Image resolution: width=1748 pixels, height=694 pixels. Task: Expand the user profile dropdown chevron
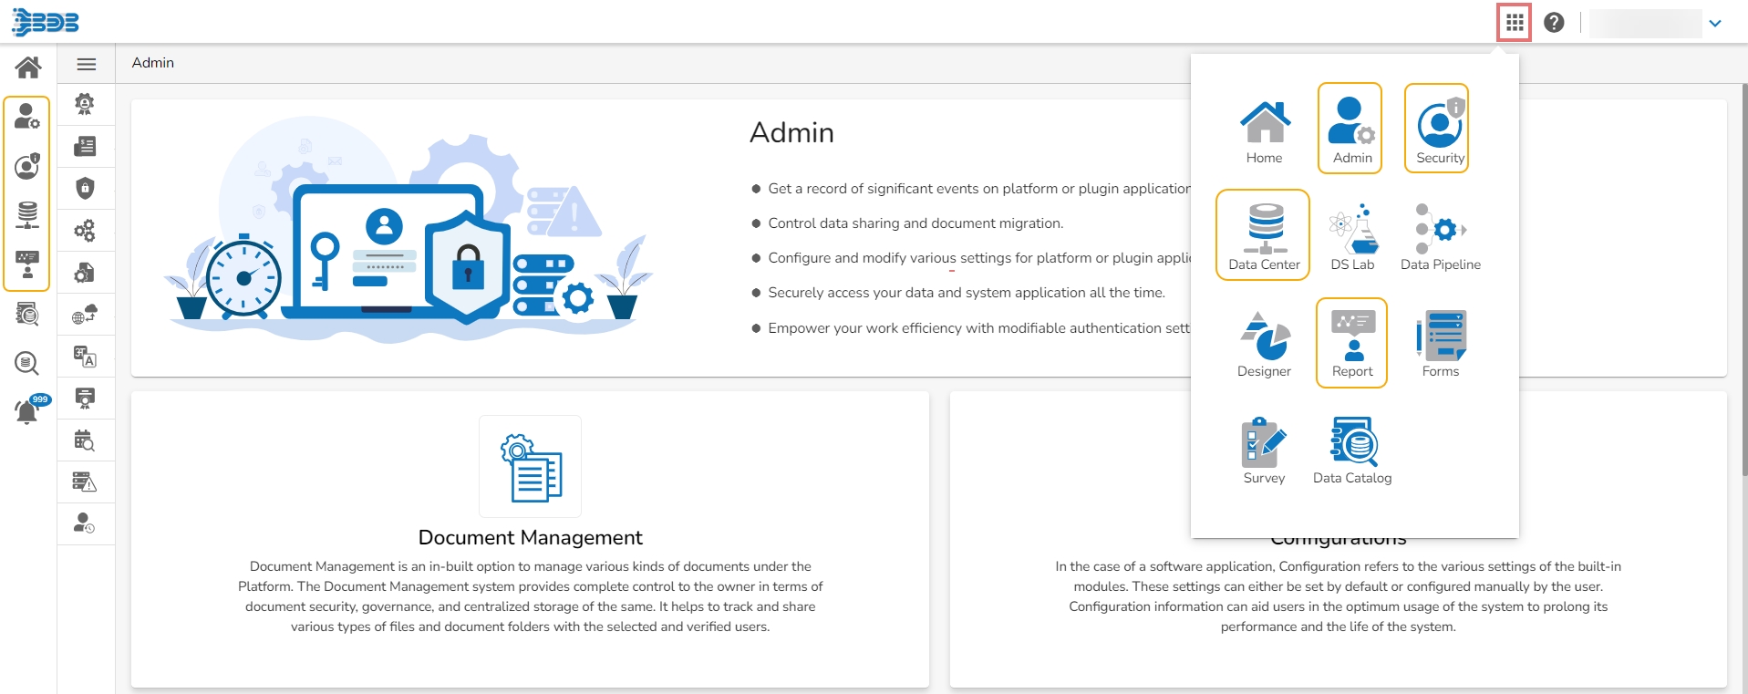pos(1715,24)
